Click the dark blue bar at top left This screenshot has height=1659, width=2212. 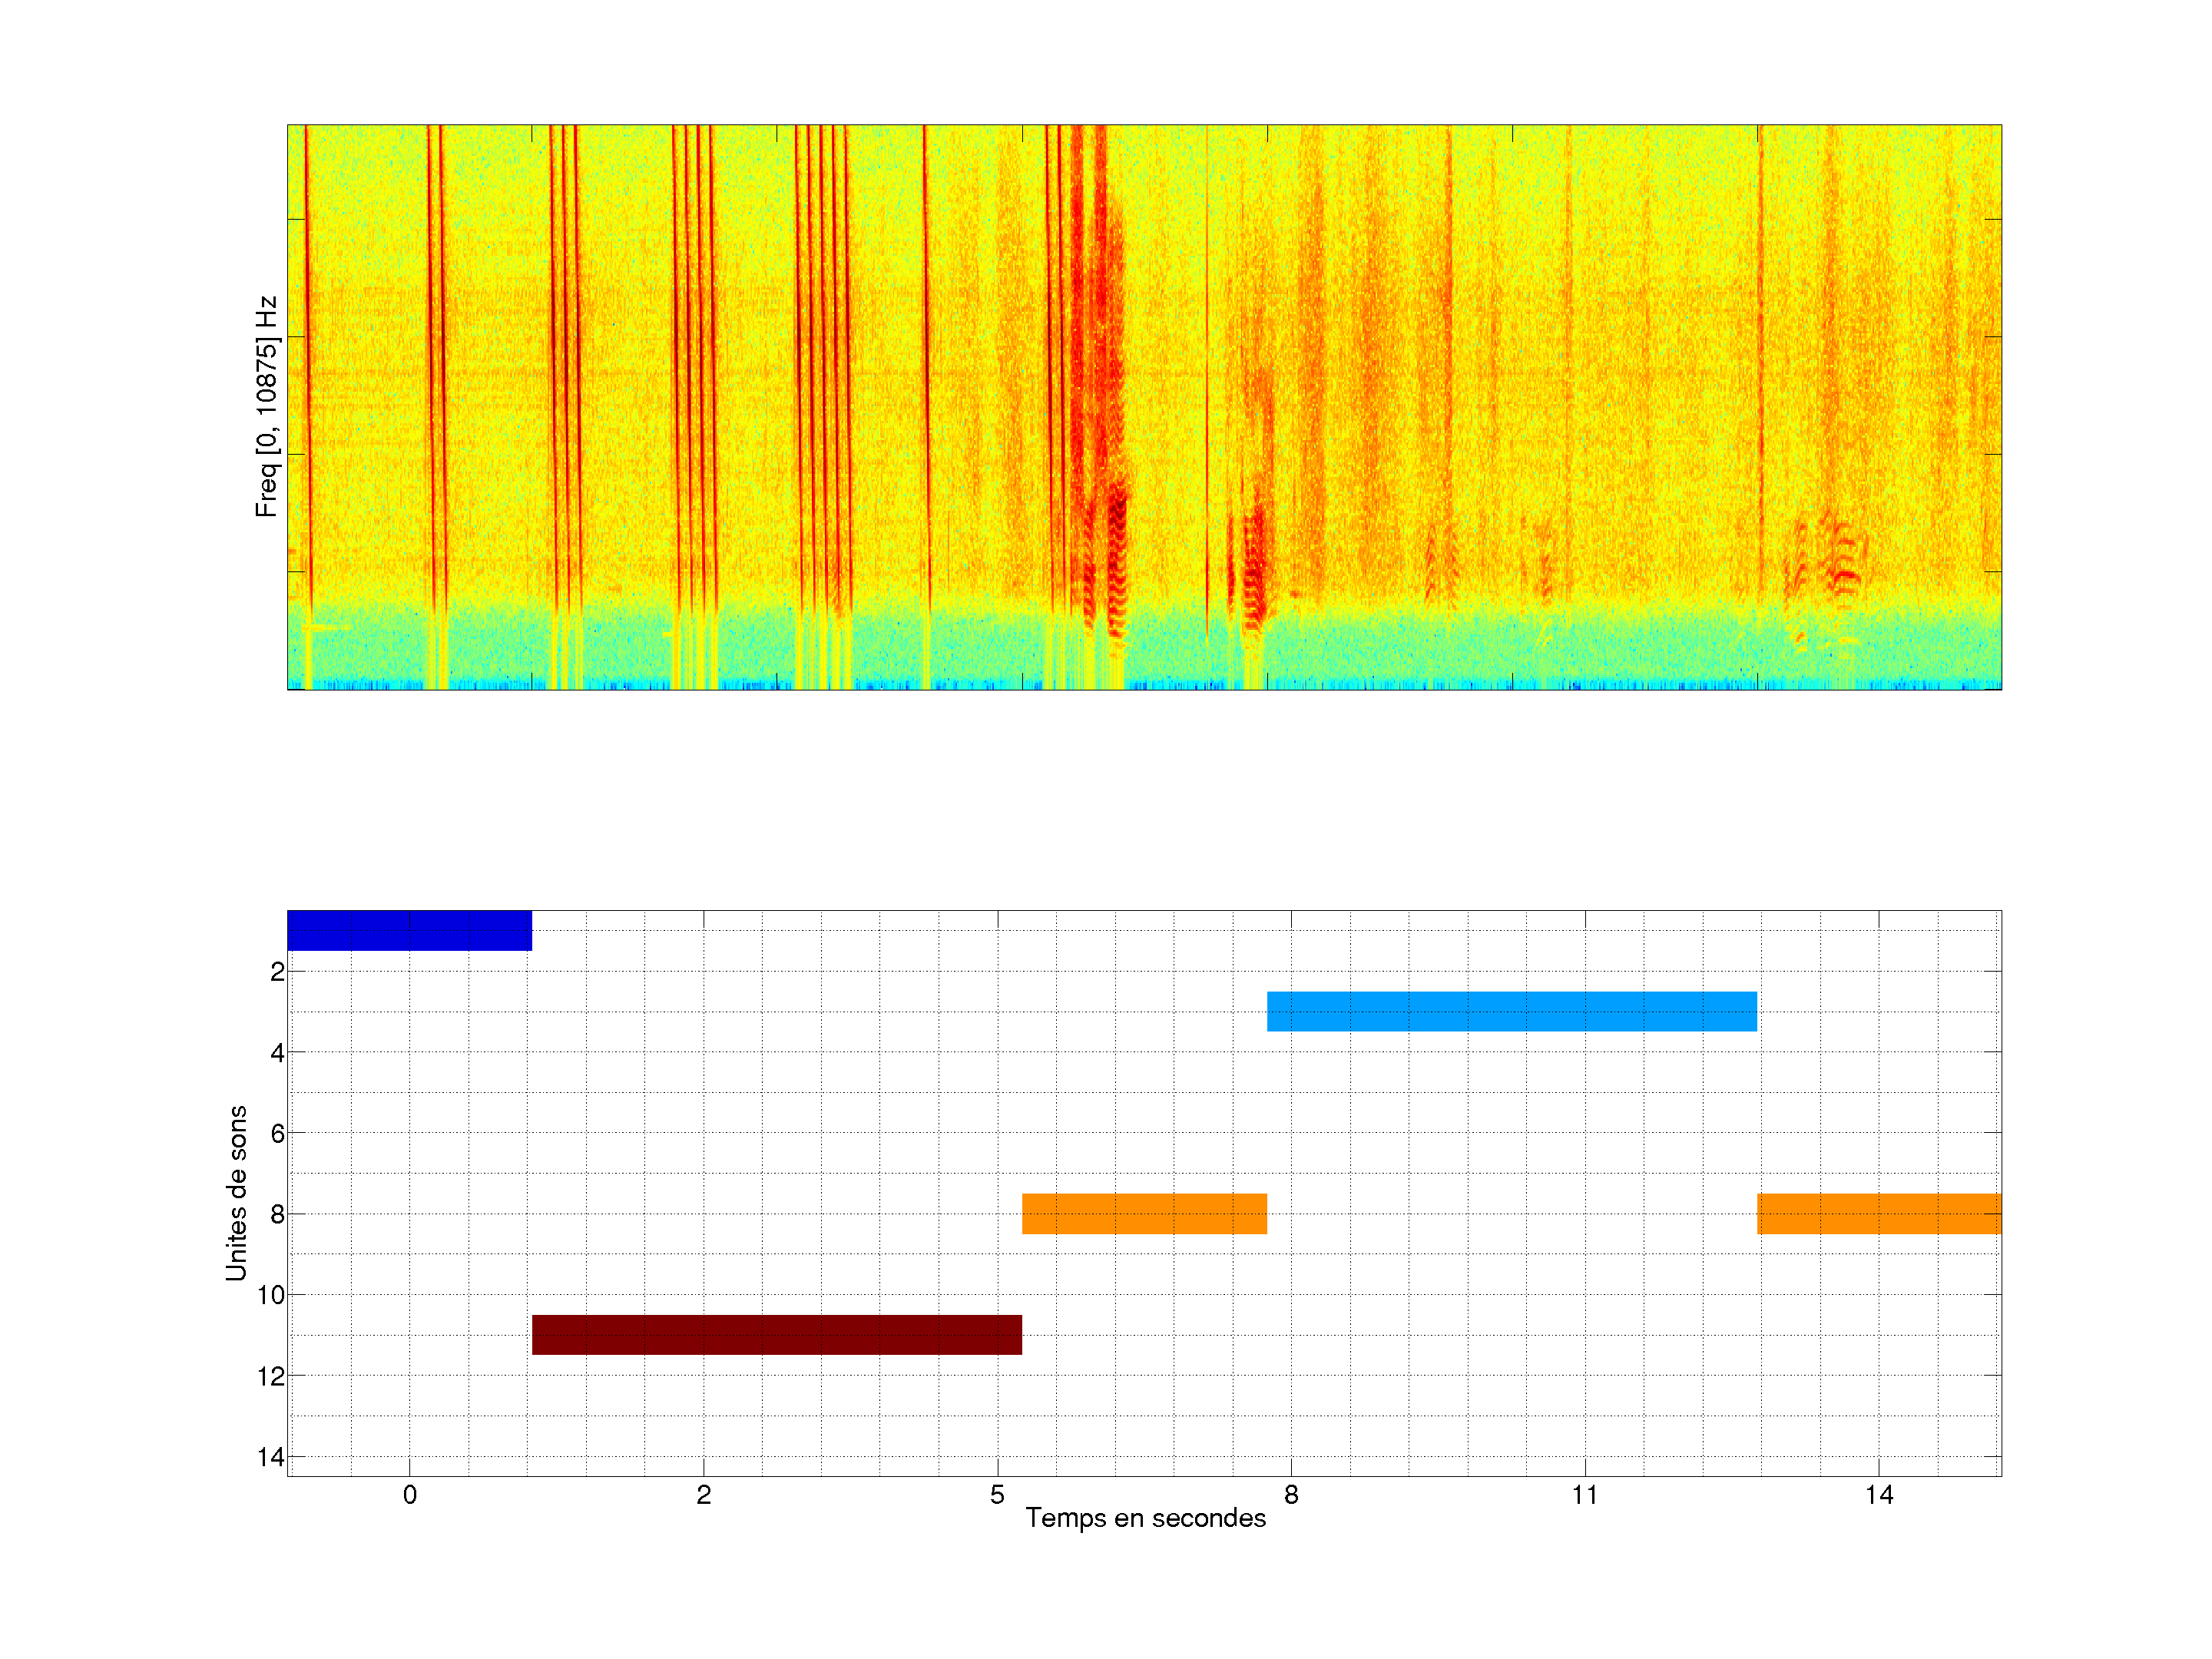[x=409, y=930]
